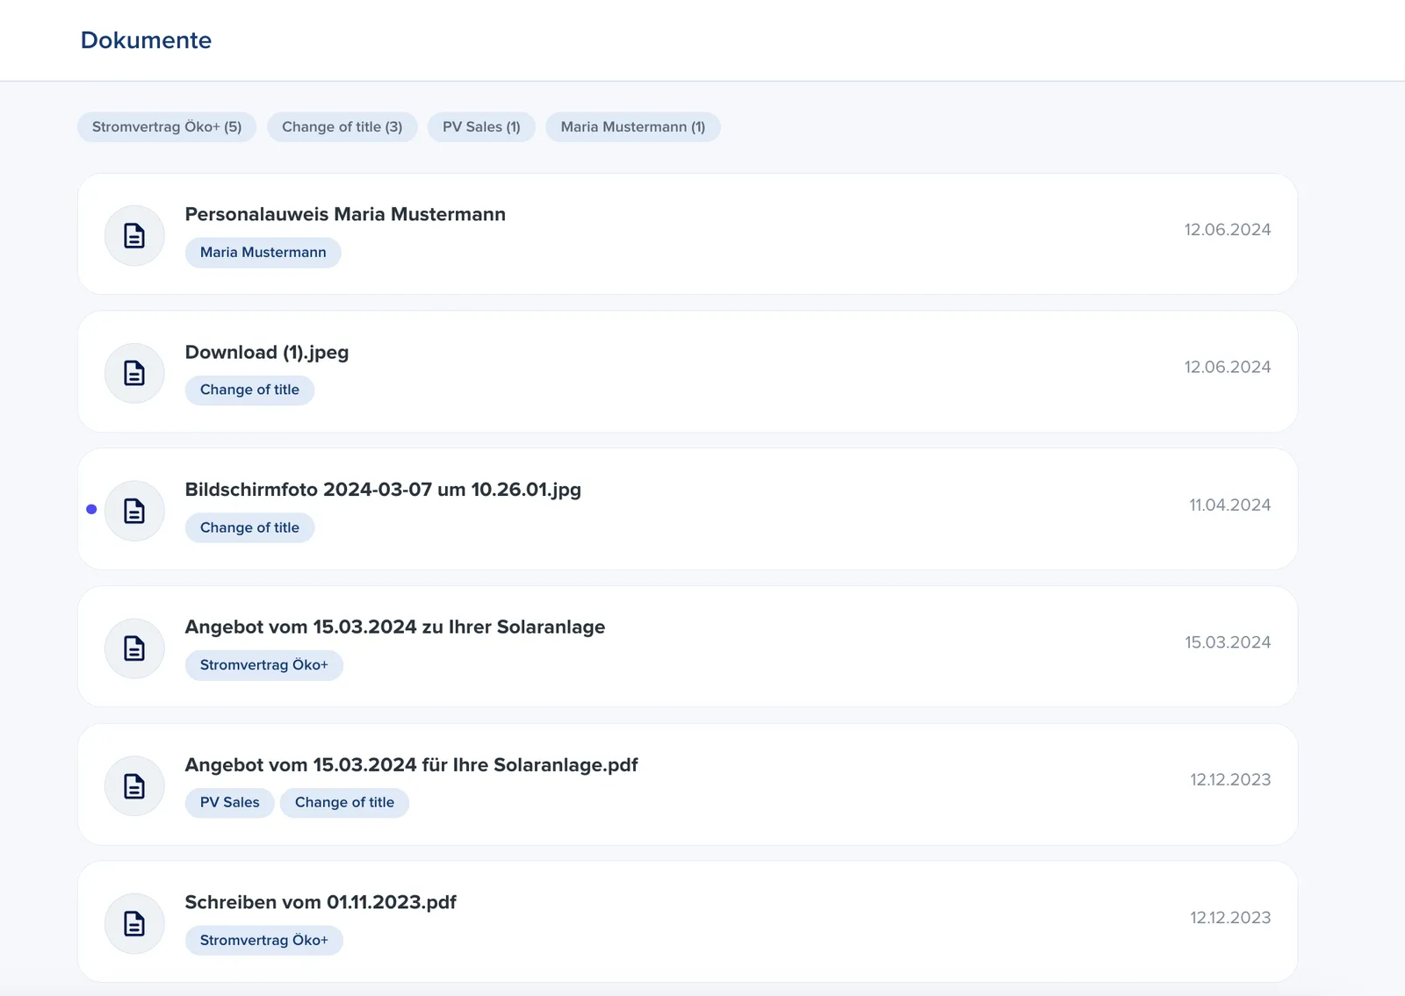Image resolution: width=1405 pixels, height=996 pixels.
Task: Click PV Sales tag under Solaranlage.pdf
Action: (230, 803)
